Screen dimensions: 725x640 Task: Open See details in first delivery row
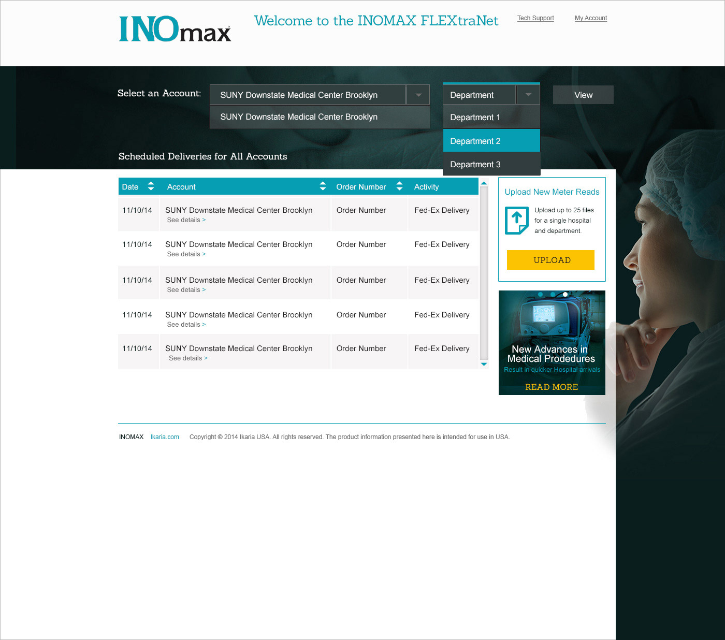[x=186, y=220]
